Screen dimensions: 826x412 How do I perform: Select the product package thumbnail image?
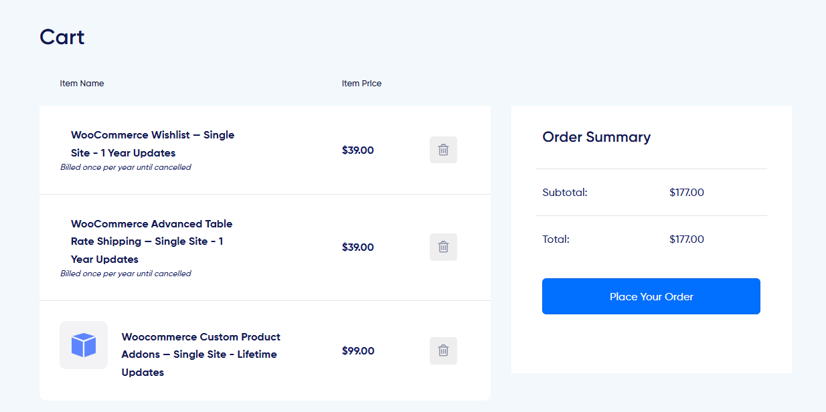coord(84,345)
